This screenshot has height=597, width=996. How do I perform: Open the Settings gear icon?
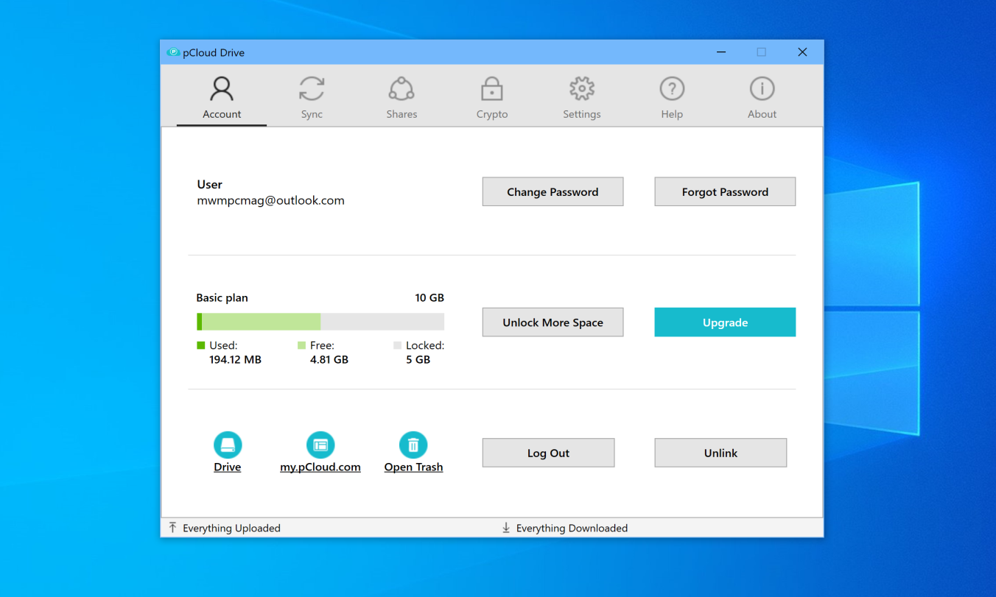tap(581, 88)
